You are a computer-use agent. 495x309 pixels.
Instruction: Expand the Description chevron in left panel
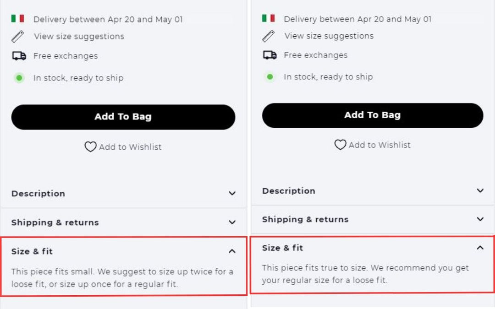coord(232,194)
